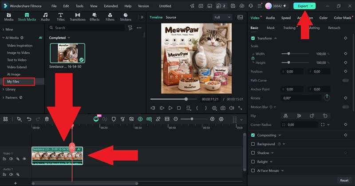
Task: Click the filter icon beside Search
Action: tap(130, 28)
